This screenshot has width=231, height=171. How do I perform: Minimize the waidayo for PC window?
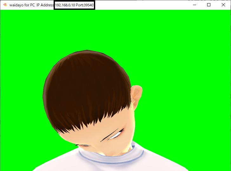[x=194, y=5]
